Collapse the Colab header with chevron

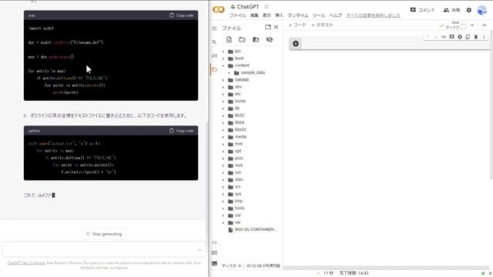point(485,25)
